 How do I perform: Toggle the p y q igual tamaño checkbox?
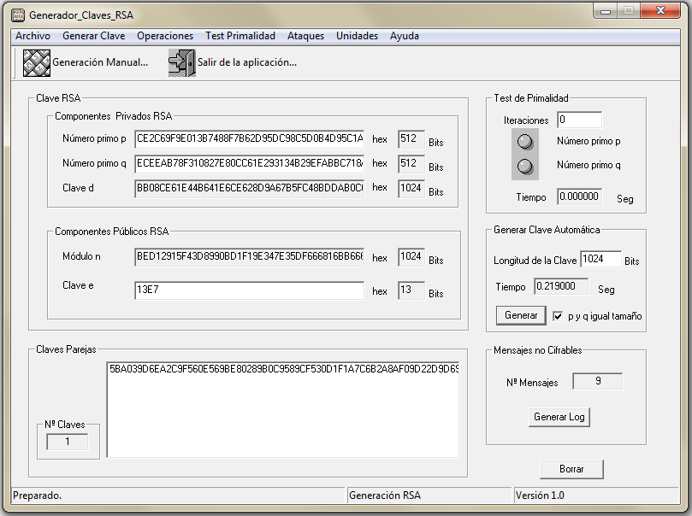559,315
